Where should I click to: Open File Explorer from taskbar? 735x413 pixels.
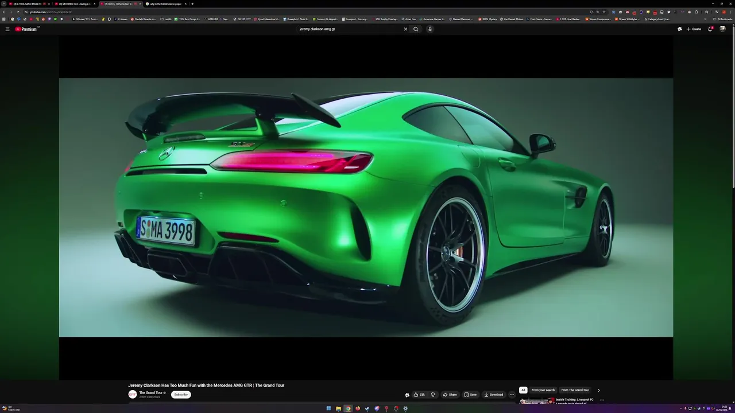point(338,408)
